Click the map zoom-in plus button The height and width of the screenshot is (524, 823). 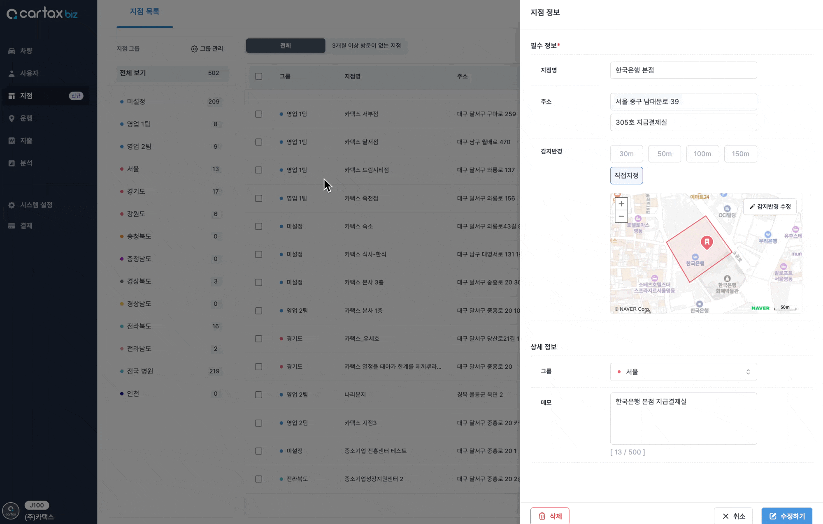[x=621, y=204]
